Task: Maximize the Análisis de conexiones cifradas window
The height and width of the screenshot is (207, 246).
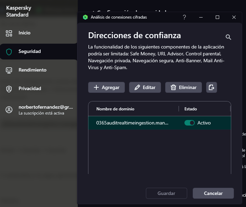Action: pyautogui.click(x=217, y=17)
